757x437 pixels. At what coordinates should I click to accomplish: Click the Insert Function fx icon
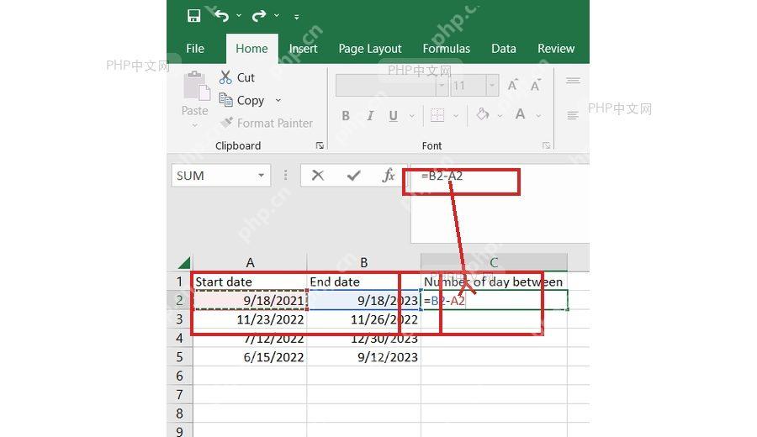tap(388, 175)
